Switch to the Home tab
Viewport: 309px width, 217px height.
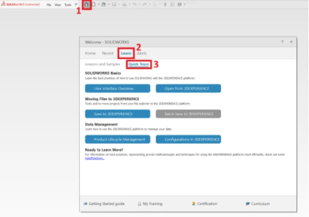[x=90, y=53]
